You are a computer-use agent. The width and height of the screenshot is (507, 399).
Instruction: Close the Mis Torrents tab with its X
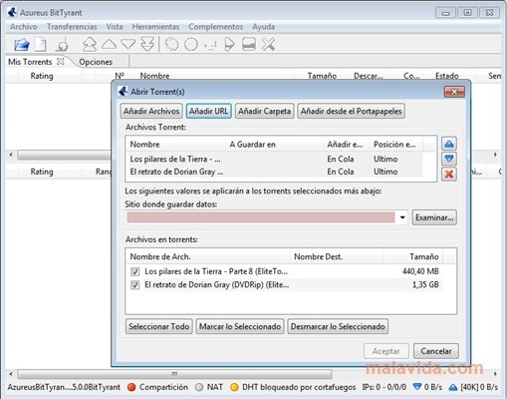(x=61, y=62)
